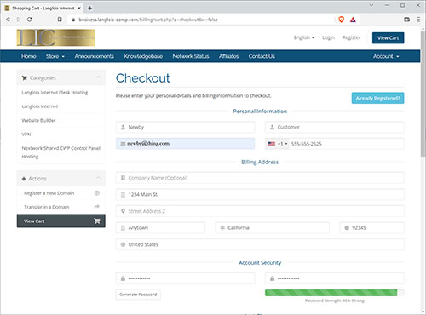Image resolution: width=426 pixels, height=315 pixels.
Task: Reload the page with refresh icon
Action: click(29, 20)
